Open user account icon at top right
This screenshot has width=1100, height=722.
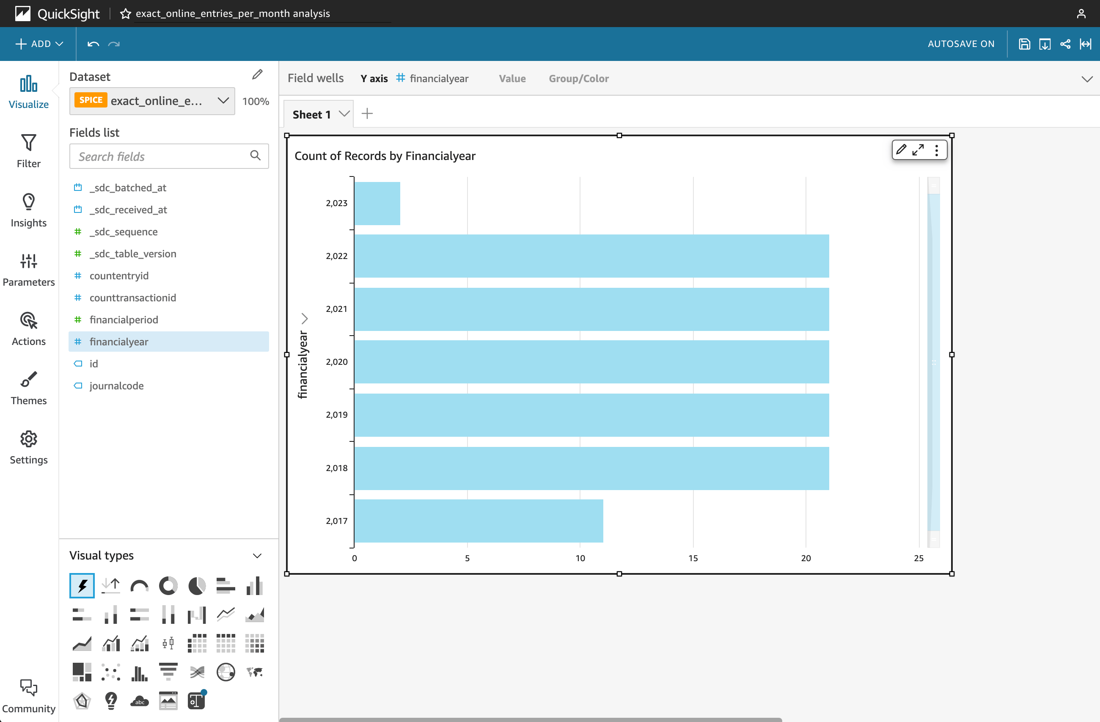point(1081,14)
